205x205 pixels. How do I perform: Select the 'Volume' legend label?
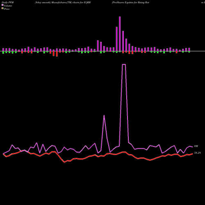(x=8, y=6)
